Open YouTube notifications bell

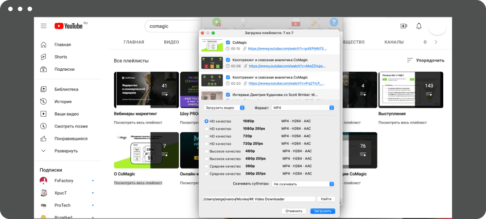click(419, 26)
